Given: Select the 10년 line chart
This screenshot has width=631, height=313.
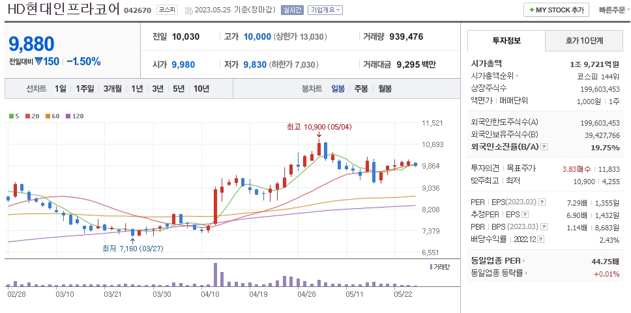Looking at the screenshot, I should [x=201, y=88].
